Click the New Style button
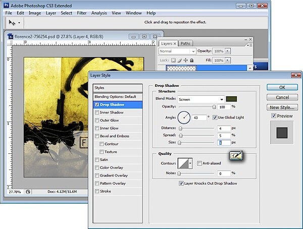Viewport: 303px width, 229px height. pyautogui.click(x=282, y=107)
